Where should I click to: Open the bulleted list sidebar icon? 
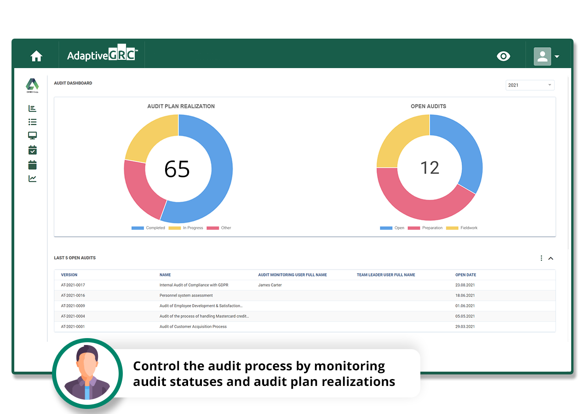coord(32,122)
